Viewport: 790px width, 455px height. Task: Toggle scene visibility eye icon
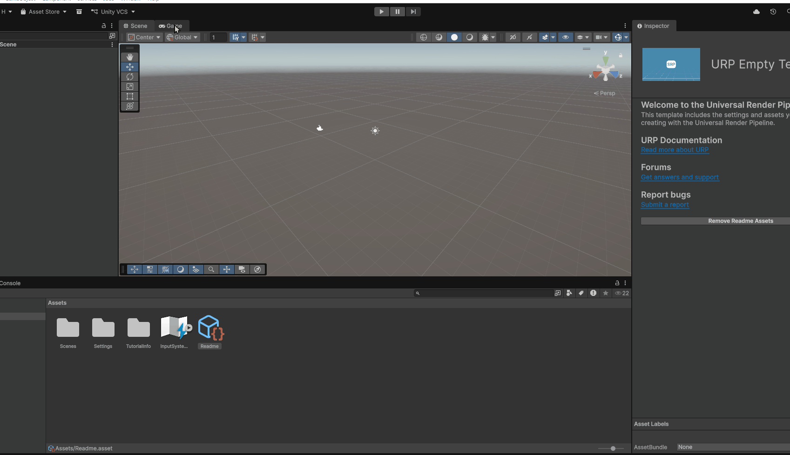(x=565, y=37)
